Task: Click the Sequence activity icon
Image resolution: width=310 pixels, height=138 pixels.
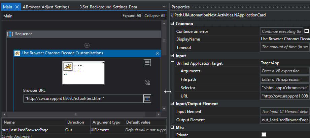Action: (10, 34)
